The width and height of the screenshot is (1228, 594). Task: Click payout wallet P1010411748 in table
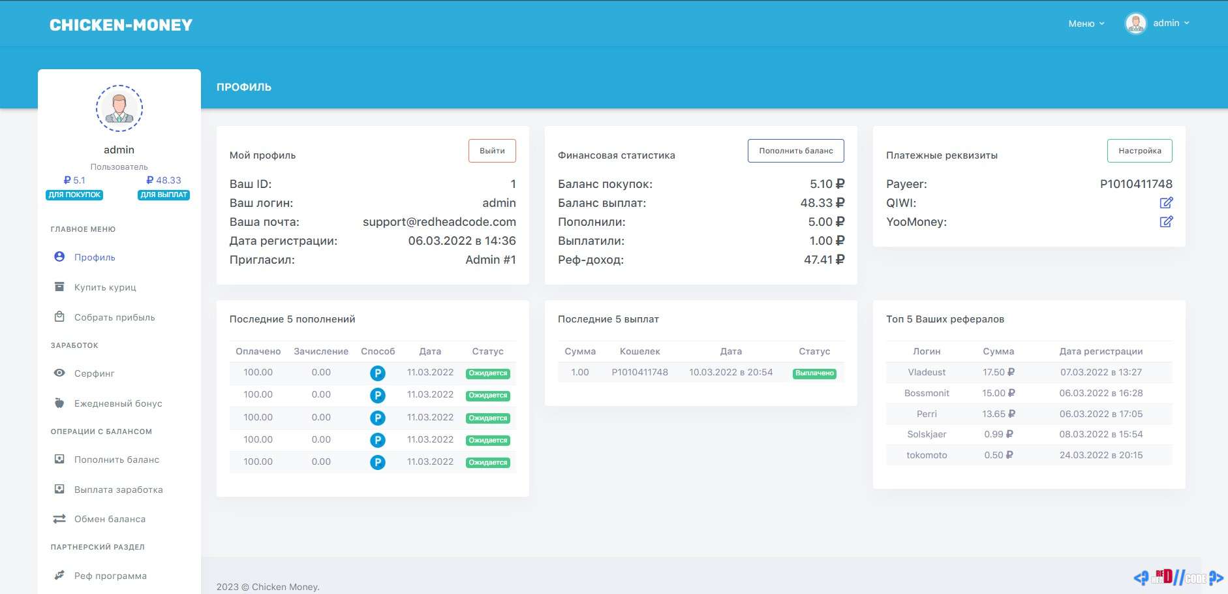639,372
